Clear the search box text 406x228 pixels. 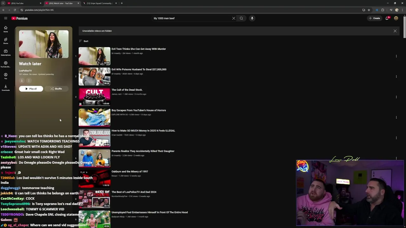234,18
